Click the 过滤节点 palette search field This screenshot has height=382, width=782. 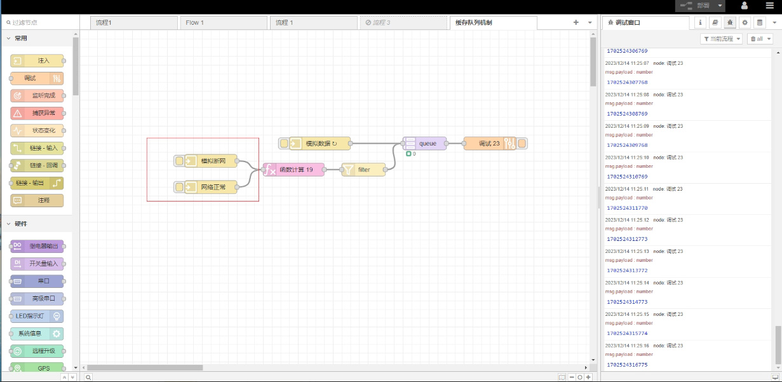click(x=41, y=22)
